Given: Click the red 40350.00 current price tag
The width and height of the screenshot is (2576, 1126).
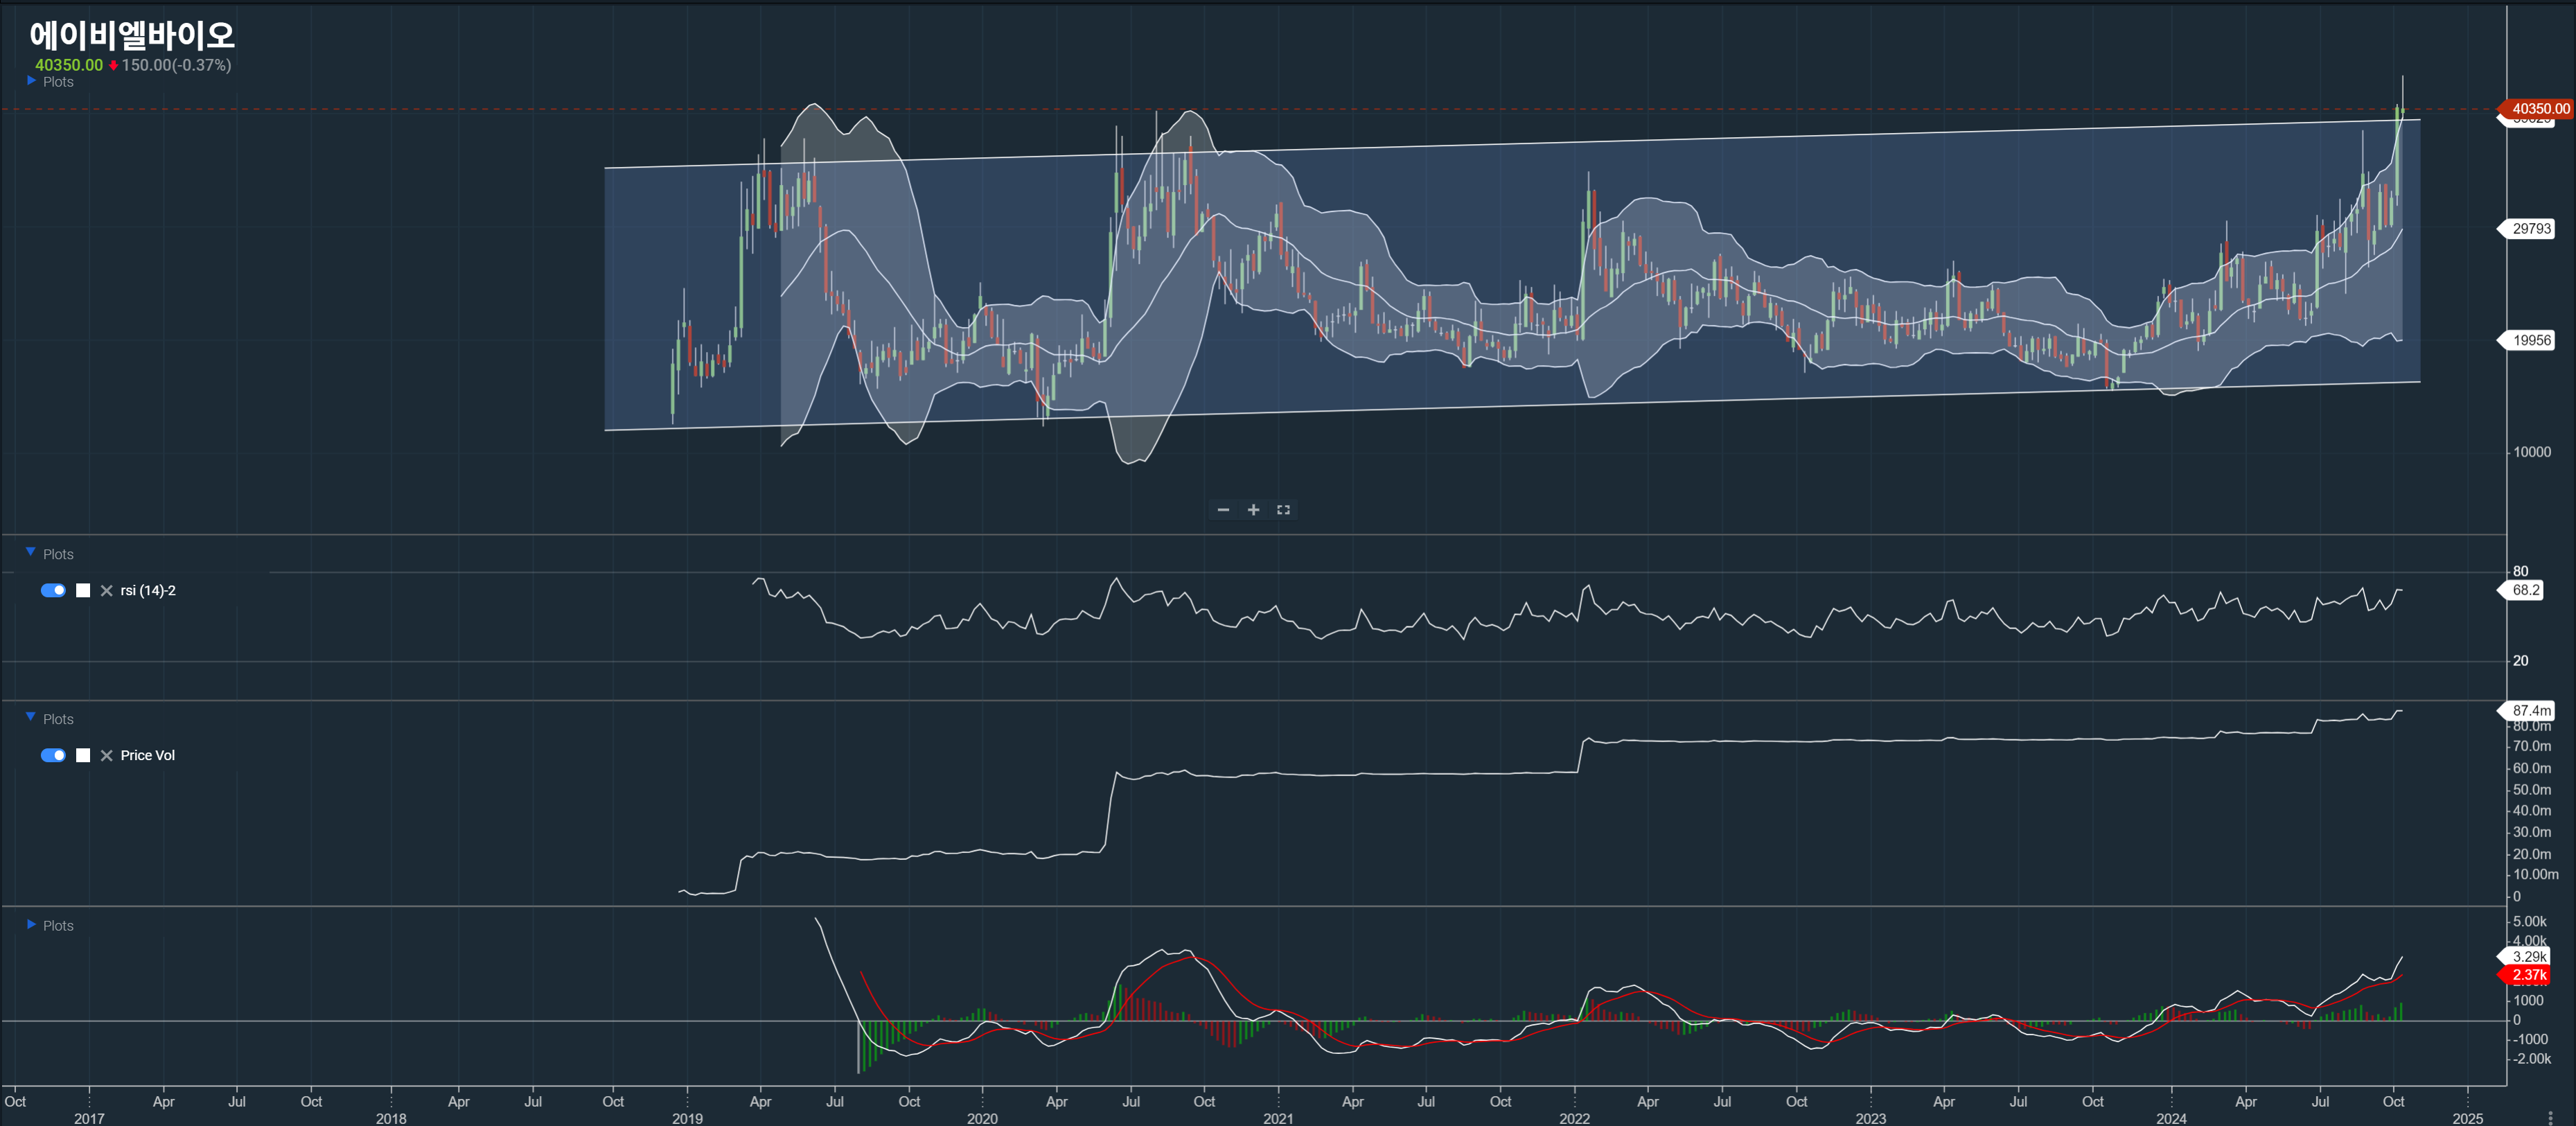Looking at the screenshot, I should tap(2538, 109).
